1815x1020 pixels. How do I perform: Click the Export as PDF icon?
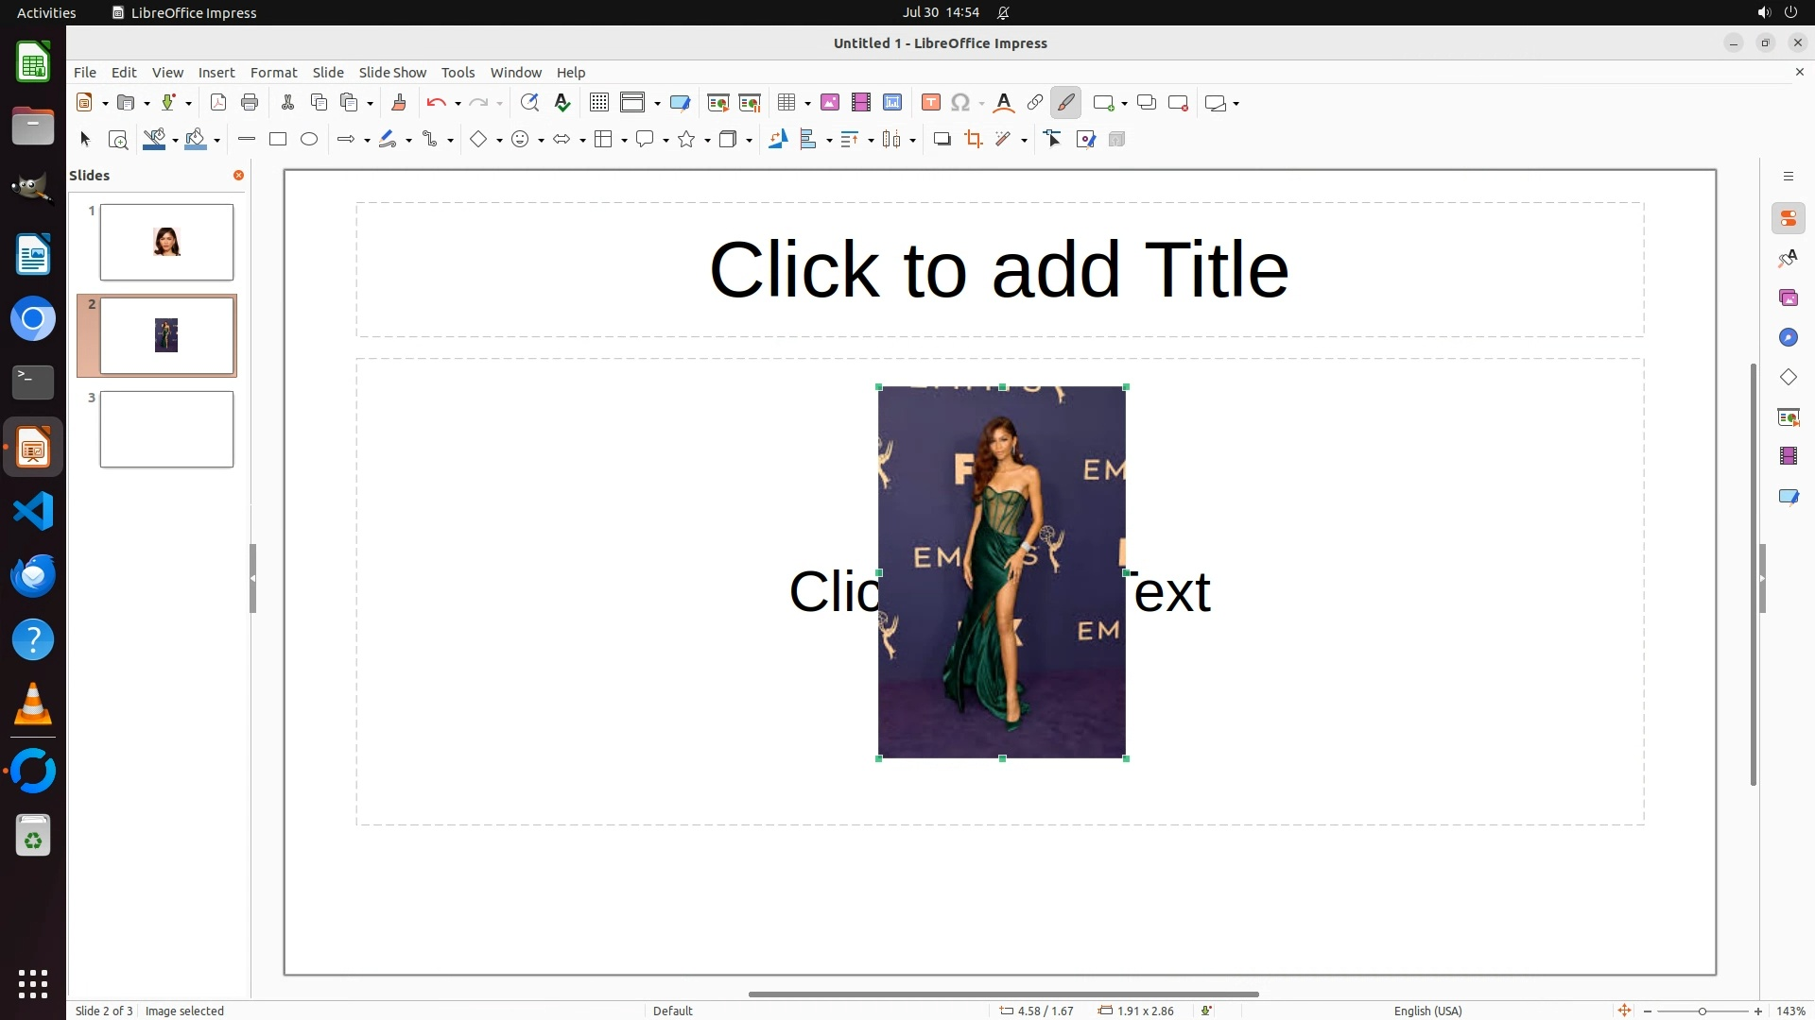(218, 103)
